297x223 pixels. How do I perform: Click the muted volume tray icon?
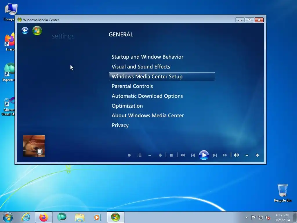coord(268,217)
